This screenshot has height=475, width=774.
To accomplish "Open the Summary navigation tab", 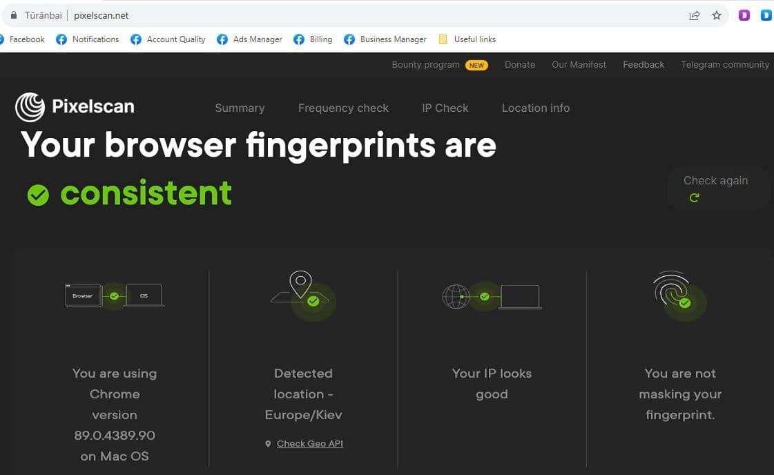I will point(240,108).
